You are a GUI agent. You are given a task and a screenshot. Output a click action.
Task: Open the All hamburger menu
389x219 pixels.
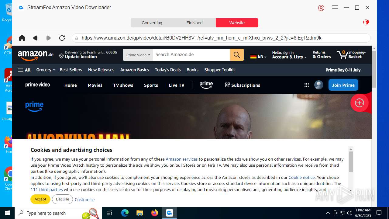(x=24, y=70)
